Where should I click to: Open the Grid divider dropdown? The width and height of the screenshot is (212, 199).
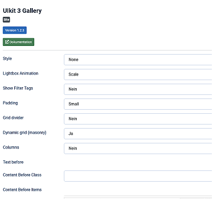click(138, 119)
